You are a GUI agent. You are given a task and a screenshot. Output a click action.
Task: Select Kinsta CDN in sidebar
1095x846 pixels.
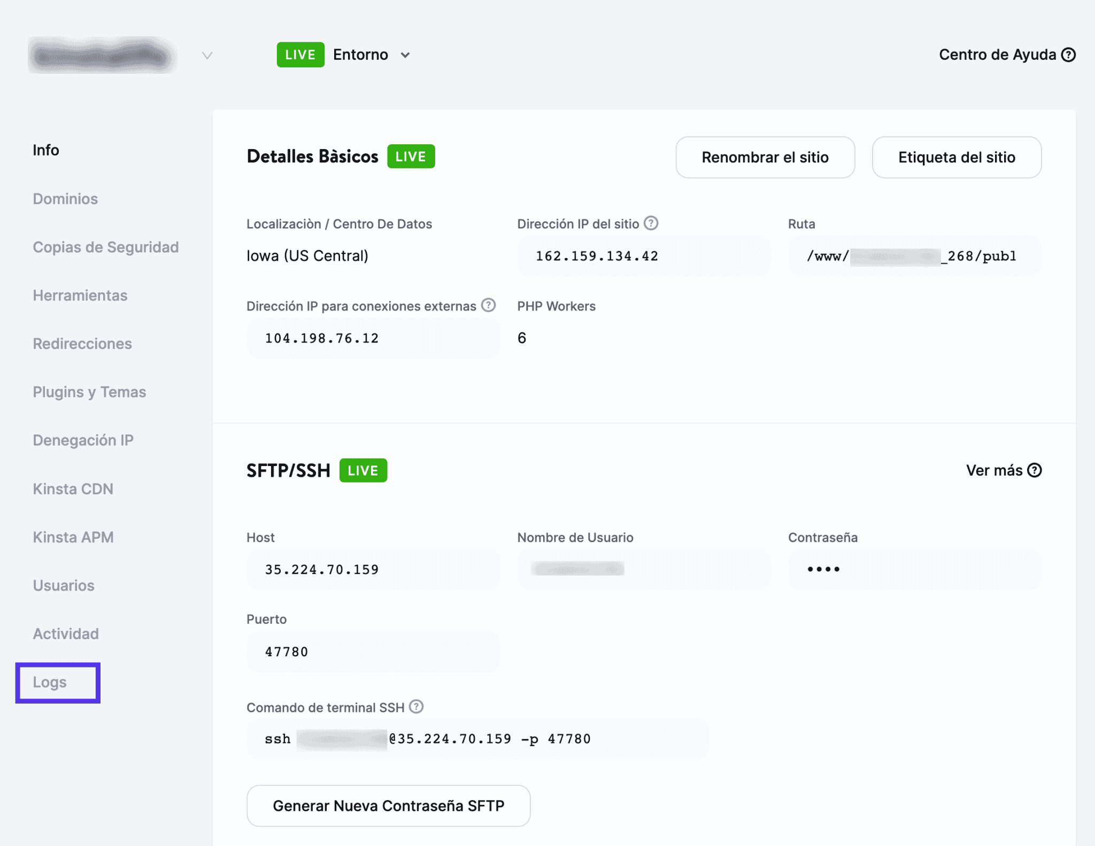tap(73, 489)
